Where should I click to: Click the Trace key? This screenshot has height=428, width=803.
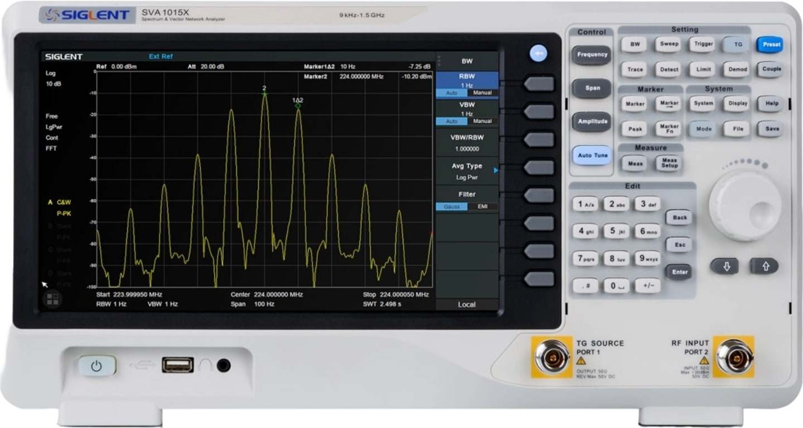(635, 69)
